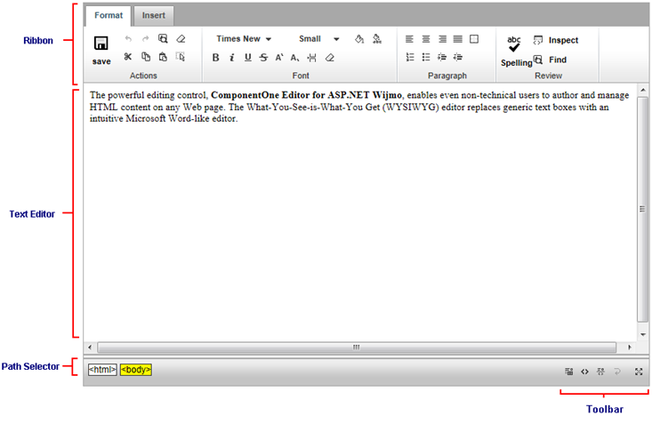Screen dimensions: 652x424
Task: Choose background color with paint bucket icon
Action: click(359, 39)
